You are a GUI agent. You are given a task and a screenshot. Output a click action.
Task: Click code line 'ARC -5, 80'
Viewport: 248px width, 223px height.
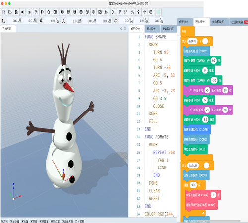(164, 75)
